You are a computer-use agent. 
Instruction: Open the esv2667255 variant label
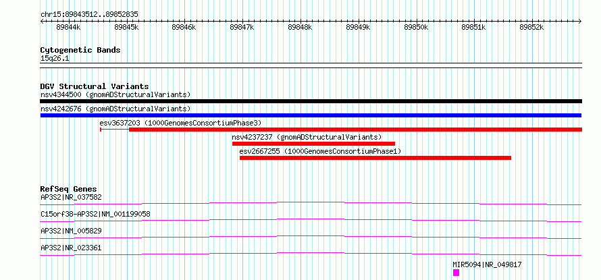pos(320,151)
